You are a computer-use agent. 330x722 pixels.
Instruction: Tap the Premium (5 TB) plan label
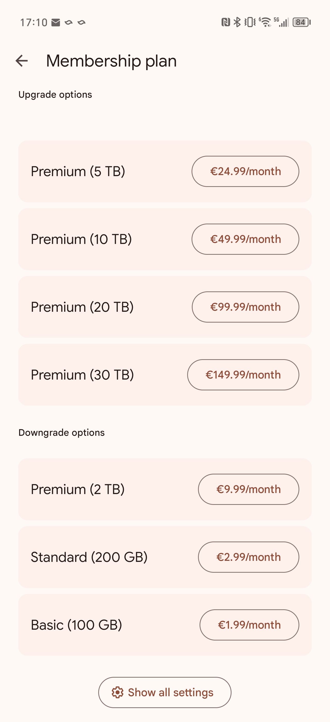[78, 171]
